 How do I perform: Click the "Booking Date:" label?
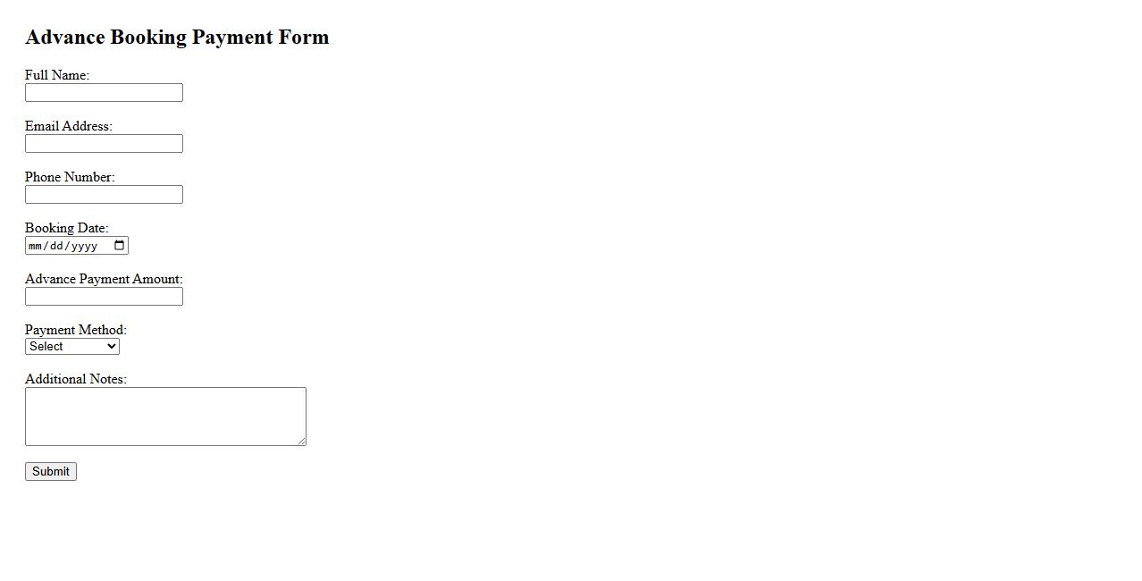coord(67,228)
